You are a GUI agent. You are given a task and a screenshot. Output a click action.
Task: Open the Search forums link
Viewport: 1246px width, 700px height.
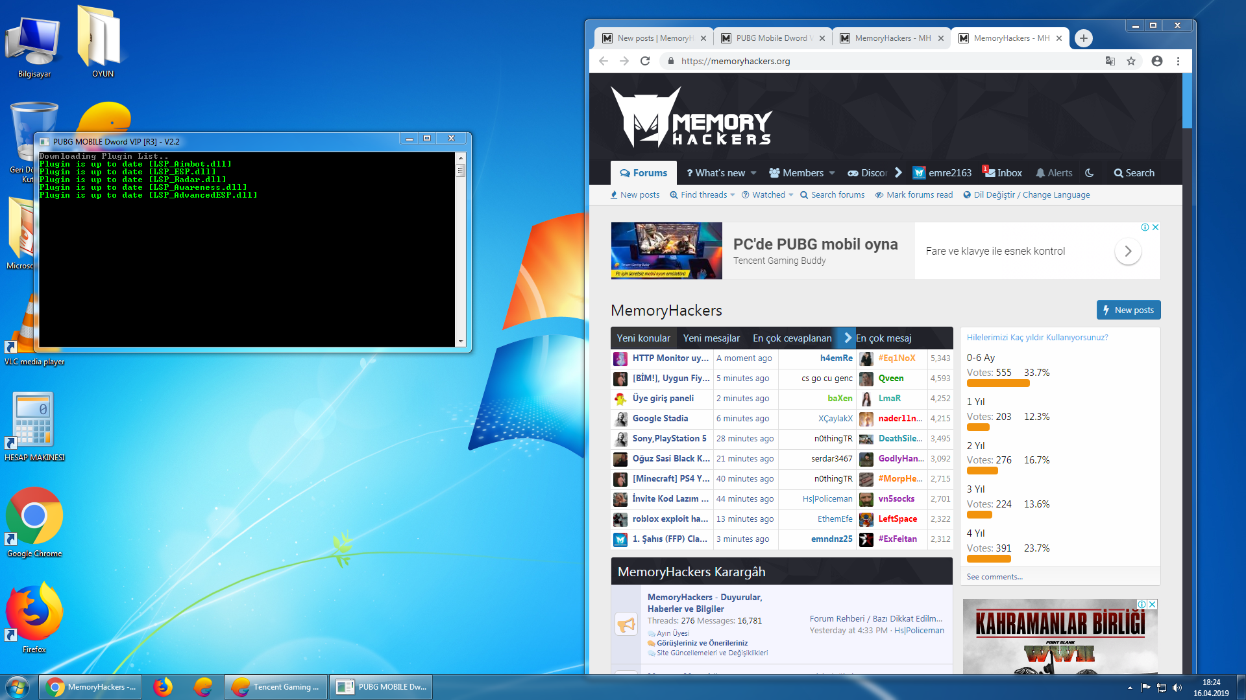pos(832,195)
